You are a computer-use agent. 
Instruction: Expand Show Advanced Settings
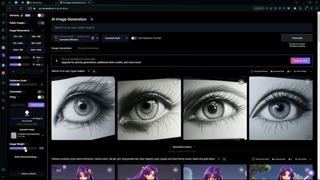click(x=26, y=157)
